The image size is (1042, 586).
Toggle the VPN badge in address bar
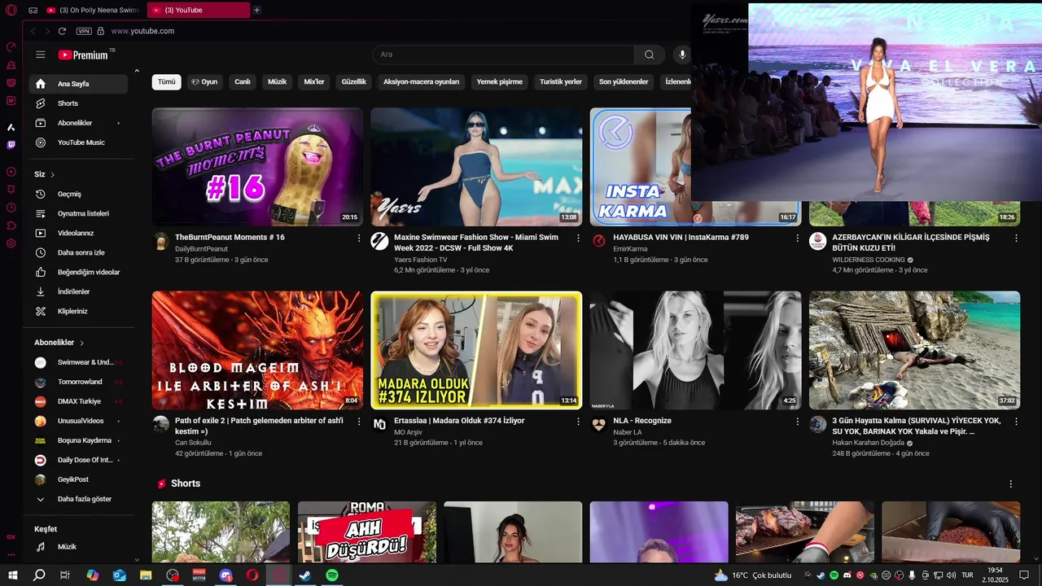point(84,31)
